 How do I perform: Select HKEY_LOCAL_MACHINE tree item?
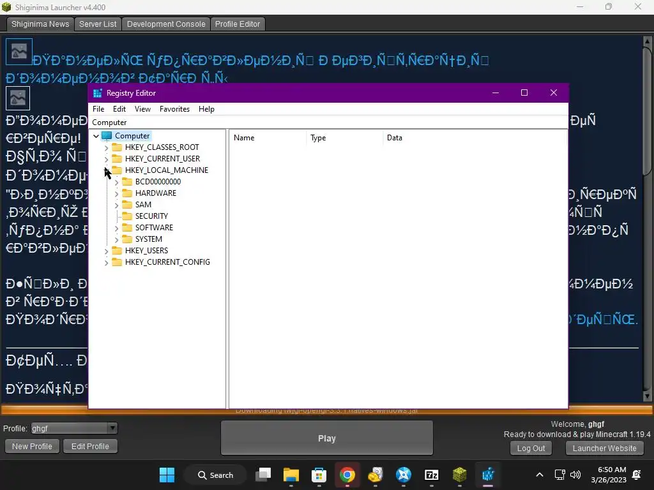(x=167, y=170)
